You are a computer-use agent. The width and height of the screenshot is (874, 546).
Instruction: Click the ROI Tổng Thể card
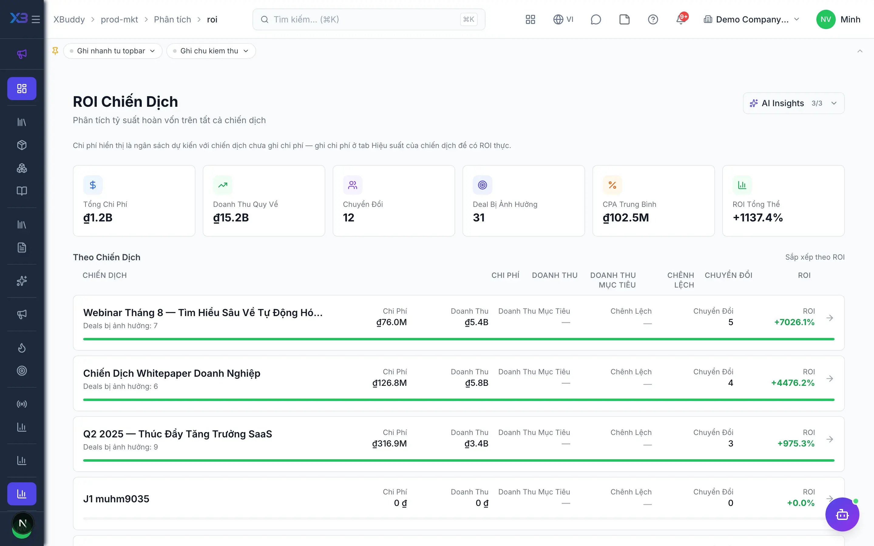(x=783, y=201)
